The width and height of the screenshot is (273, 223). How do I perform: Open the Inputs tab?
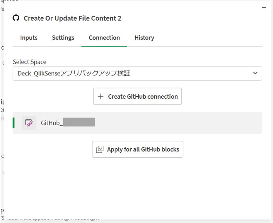point(29,38)
